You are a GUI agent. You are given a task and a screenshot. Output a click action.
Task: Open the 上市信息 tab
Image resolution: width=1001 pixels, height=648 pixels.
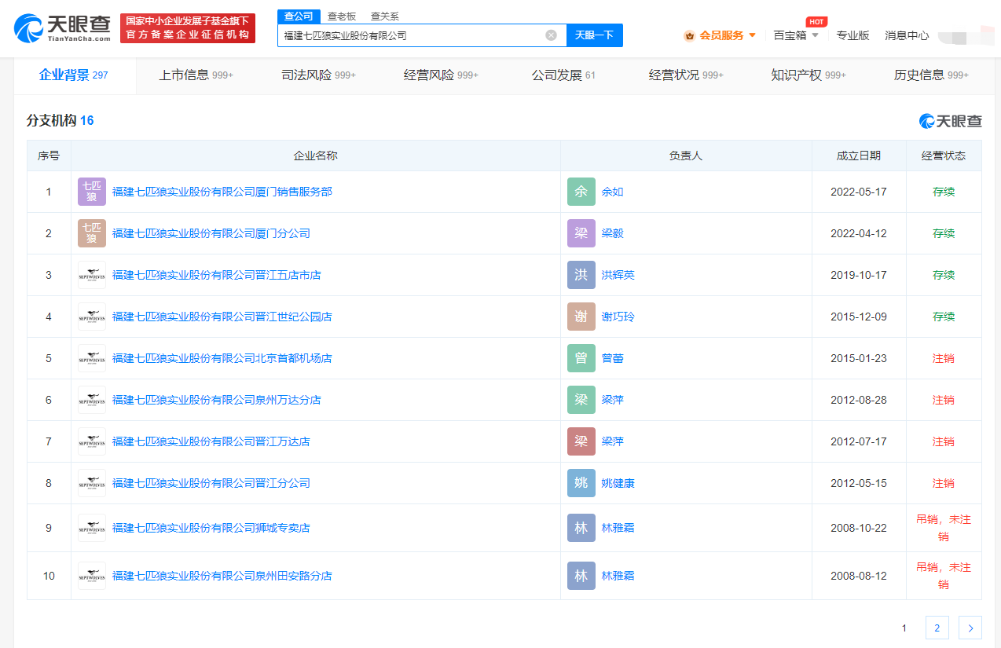point(196,75)
